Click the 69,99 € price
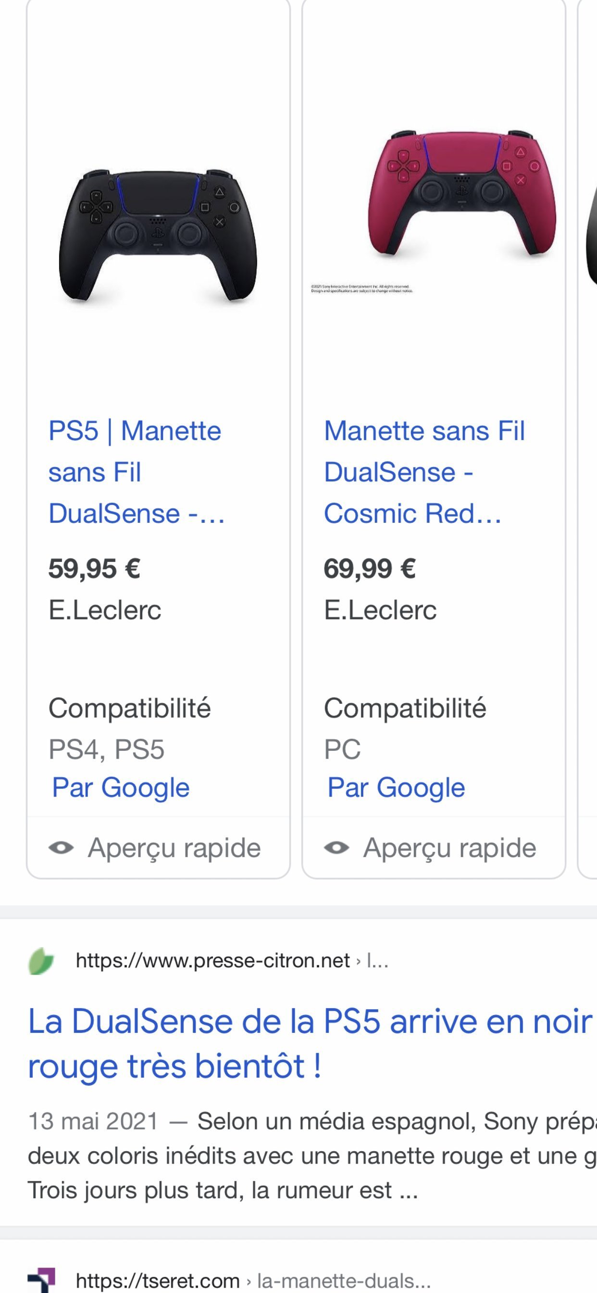Screen dimensions: 597x1293 370,569
